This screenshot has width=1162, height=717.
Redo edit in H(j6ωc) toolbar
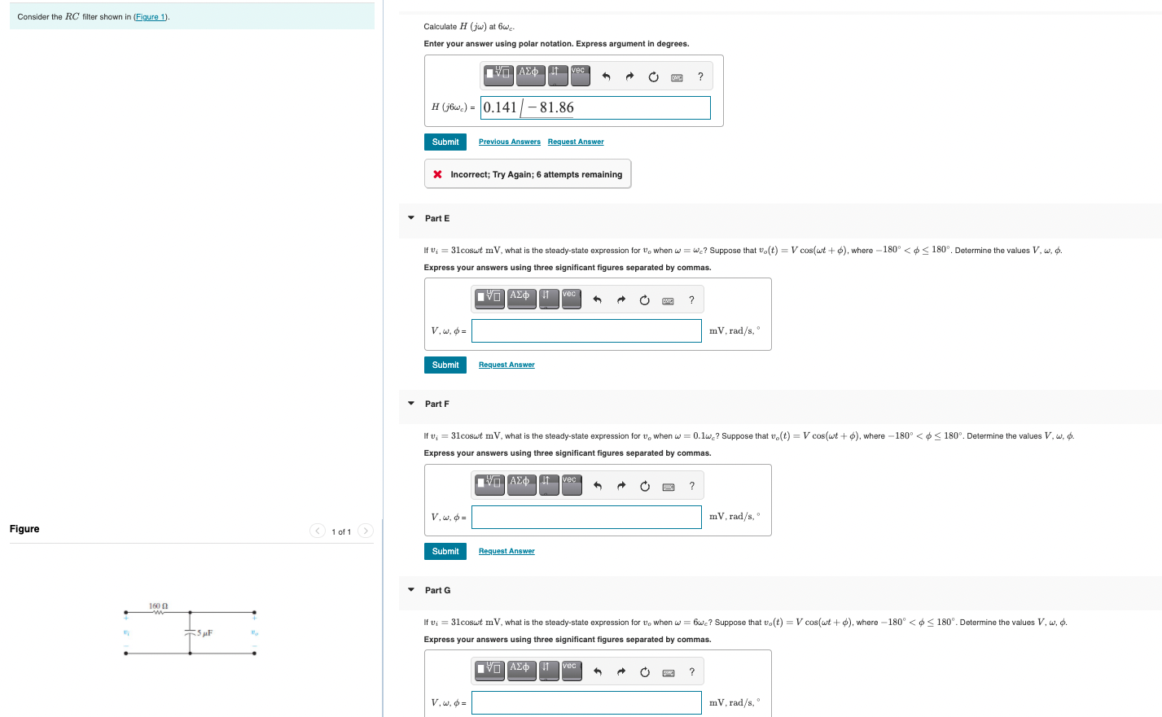pos(629,77)
